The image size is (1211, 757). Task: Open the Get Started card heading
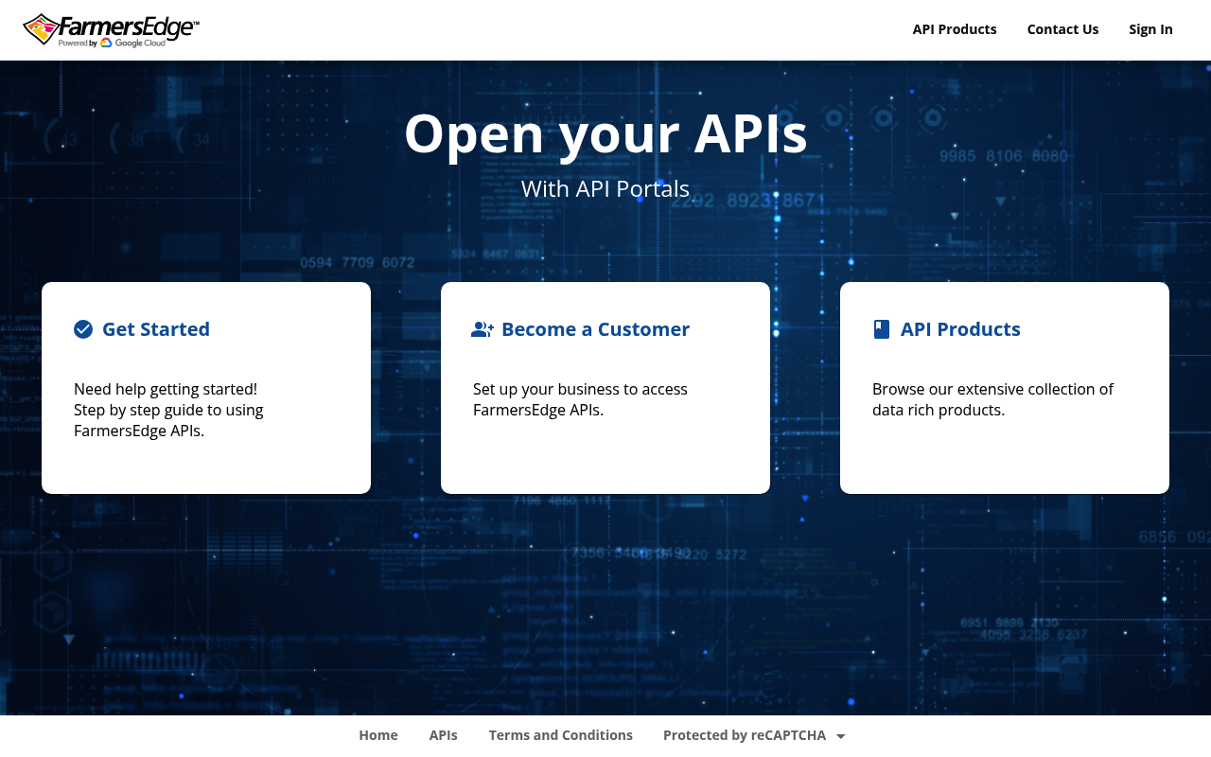[156, 329]
